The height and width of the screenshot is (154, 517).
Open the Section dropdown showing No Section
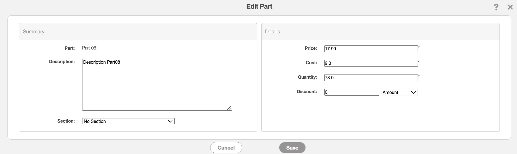(x=128, y=121)
